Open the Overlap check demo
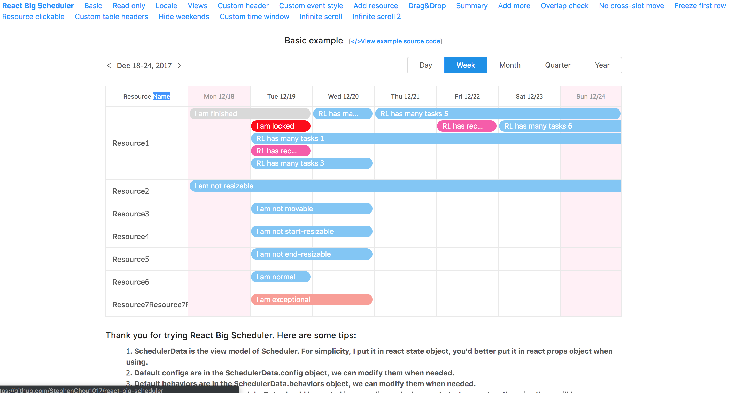 click(564, 6)
